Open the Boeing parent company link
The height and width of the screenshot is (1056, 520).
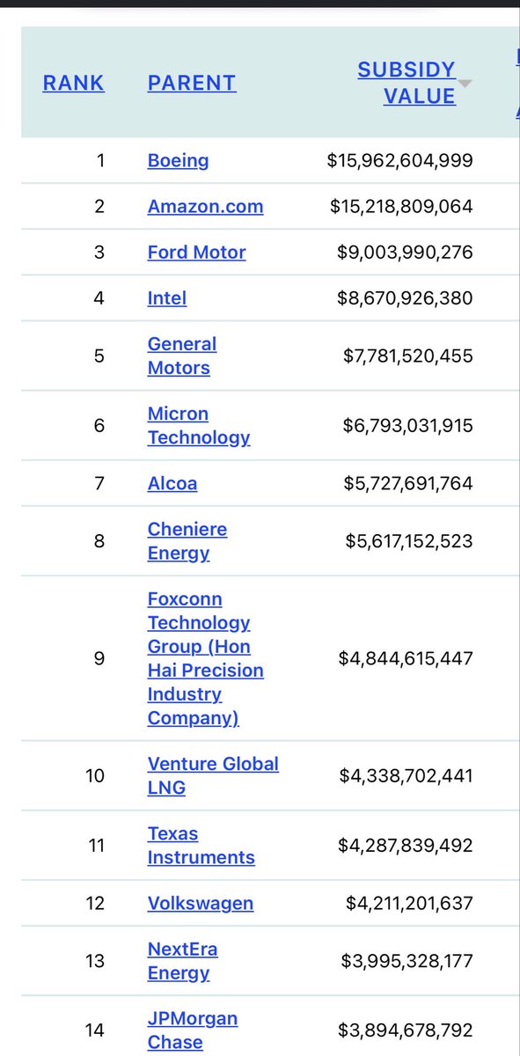coord(178,161)
